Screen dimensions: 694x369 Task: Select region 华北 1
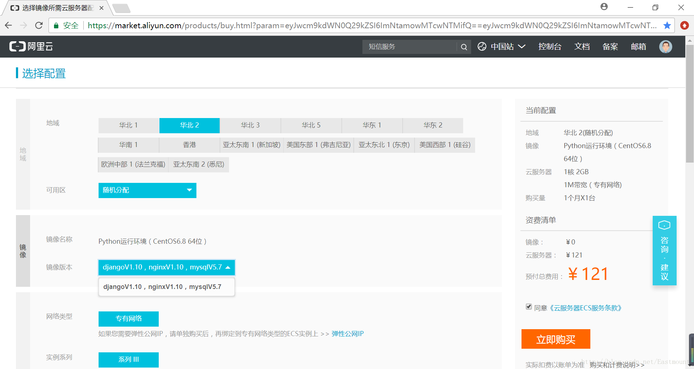click(x=129, y=125)
